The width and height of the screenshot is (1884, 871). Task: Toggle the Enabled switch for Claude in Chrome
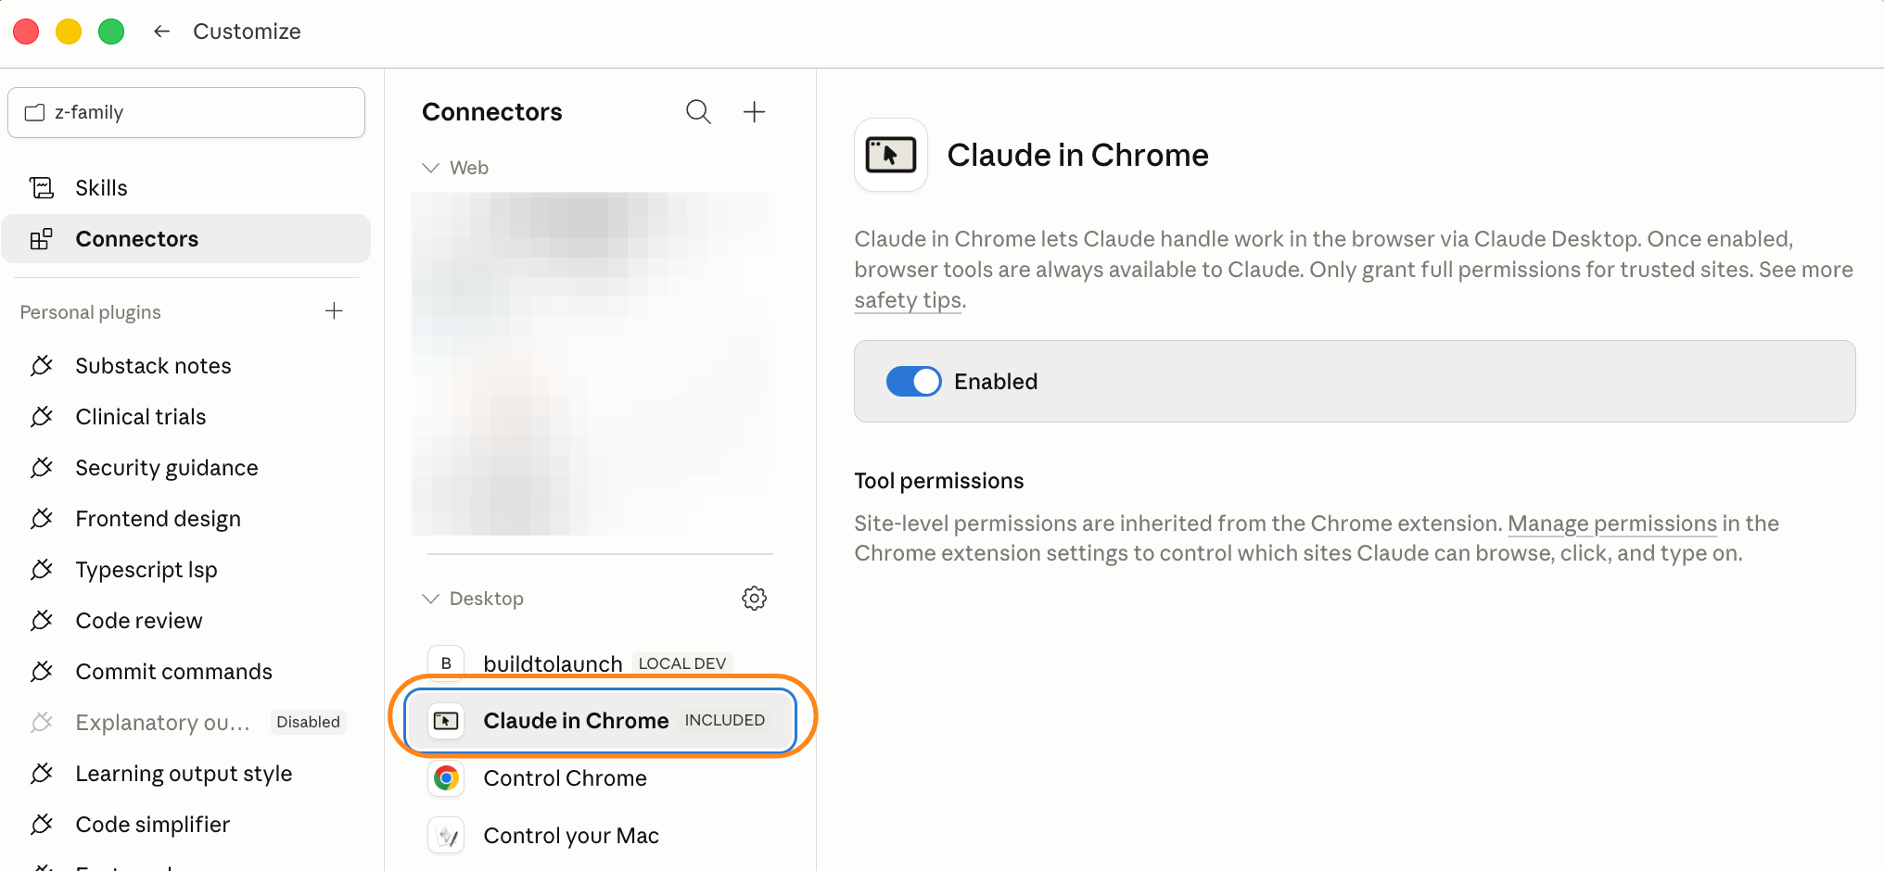tap(913, 382)
